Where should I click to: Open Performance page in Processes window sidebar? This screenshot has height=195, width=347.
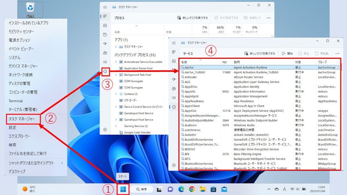click(x=105, y=26)
